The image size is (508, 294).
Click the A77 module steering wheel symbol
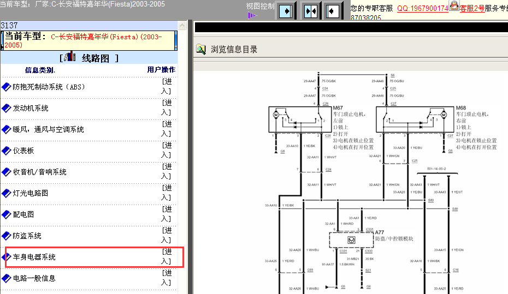352,240
